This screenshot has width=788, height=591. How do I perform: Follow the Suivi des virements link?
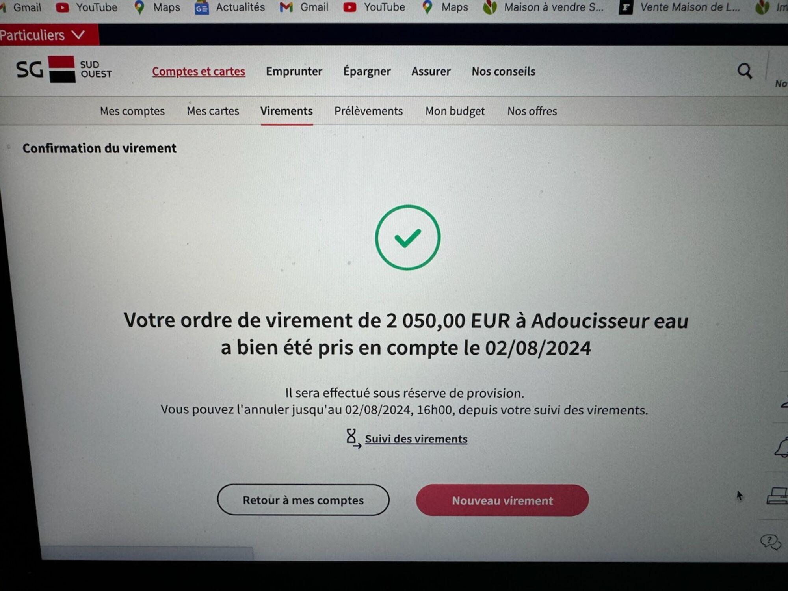(x=416, y=439)
